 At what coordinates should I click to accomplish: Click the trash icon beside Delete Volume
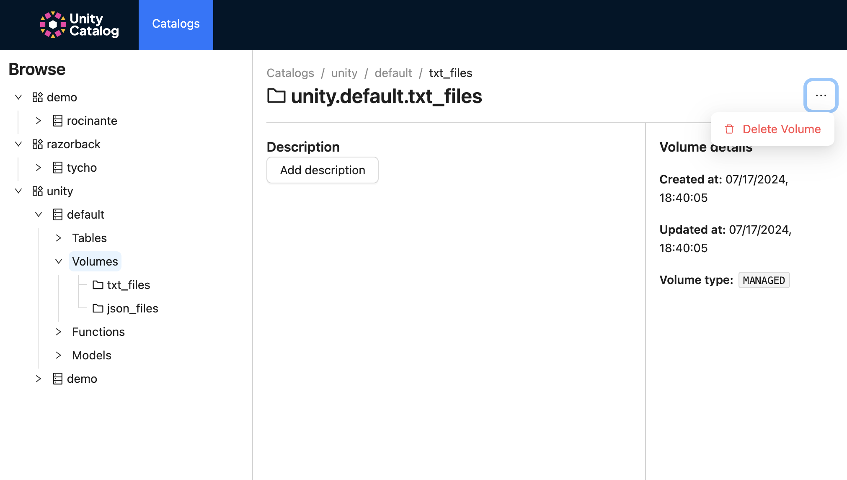[729, 129]
